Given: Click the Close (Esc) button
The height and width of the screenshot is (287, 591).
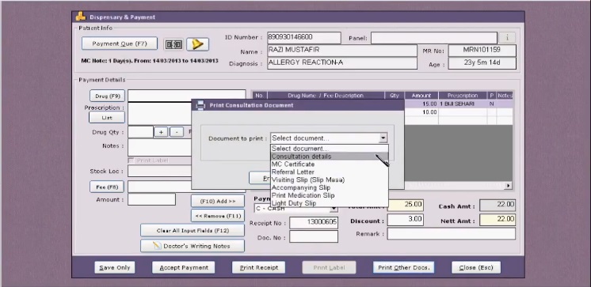Looking at the screenshot, I should point(476,268).
